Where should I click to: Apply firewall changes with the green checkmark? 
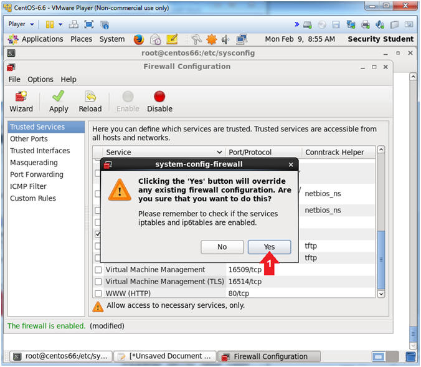point(59,102)
